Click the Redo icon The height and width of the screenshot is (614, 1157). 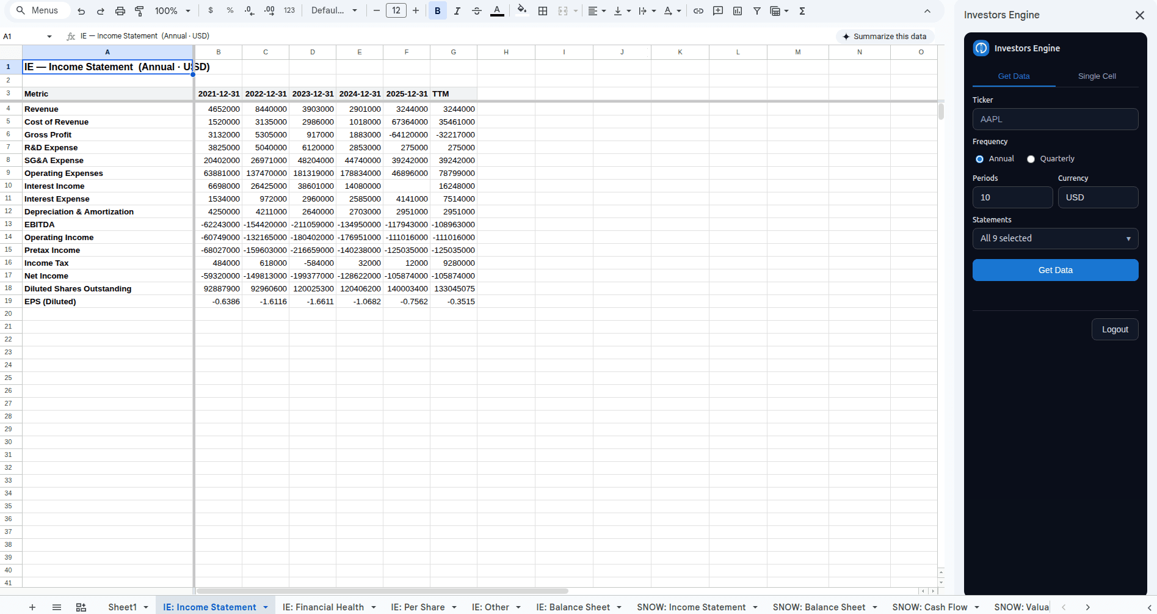coord(101,11)
